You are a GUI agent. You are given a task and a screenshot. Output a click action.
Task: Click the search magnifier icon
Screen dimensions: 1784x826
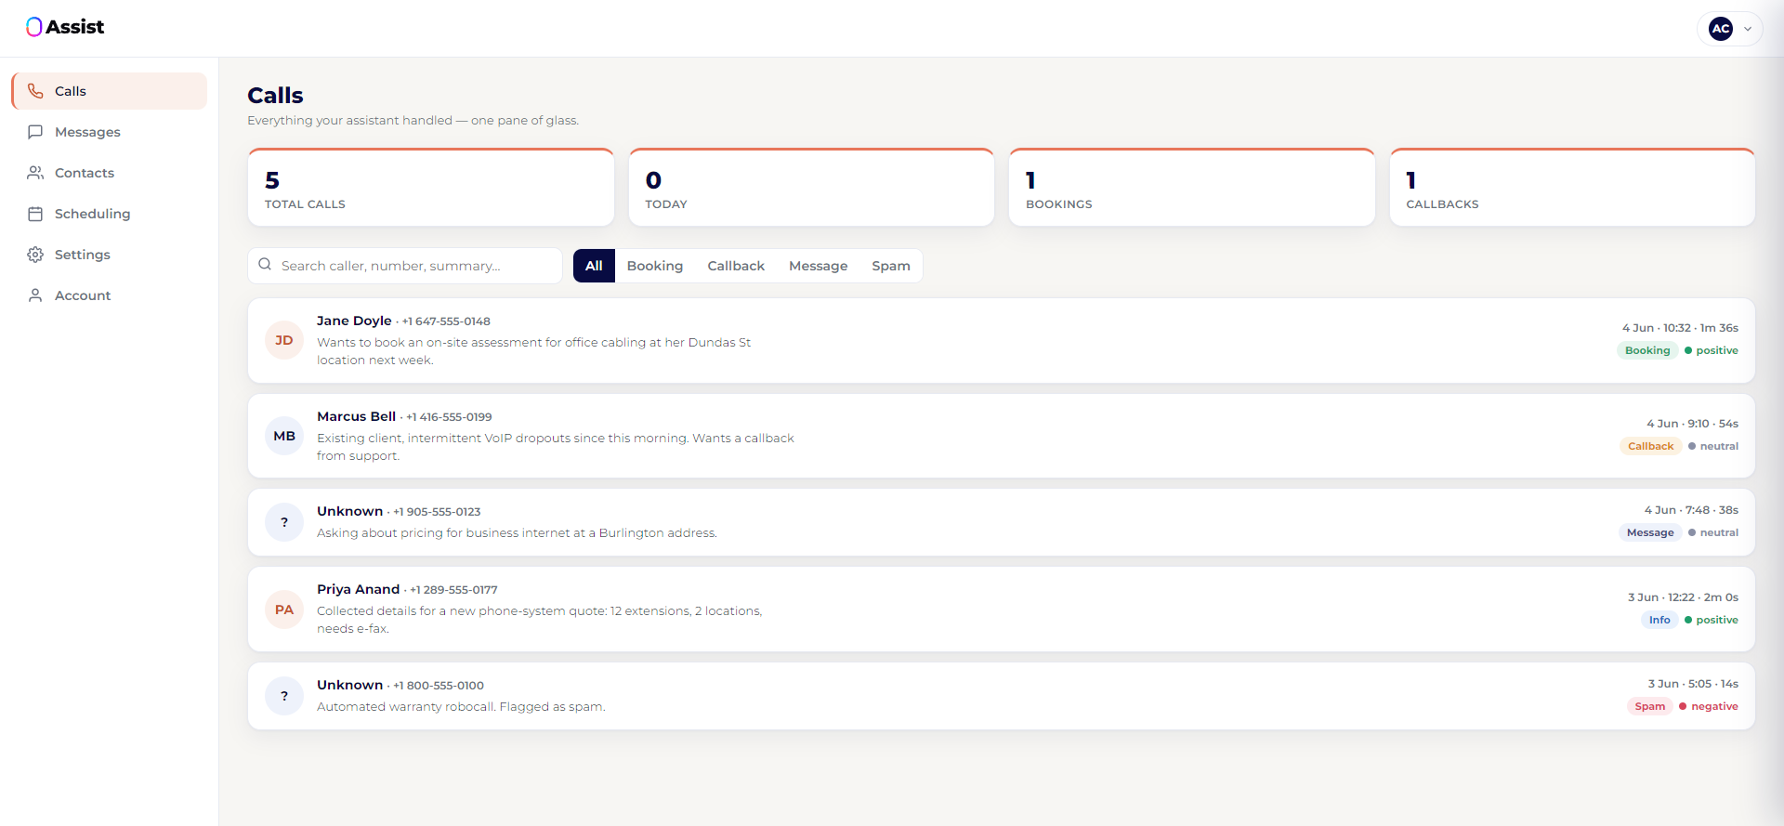(265, 265)
